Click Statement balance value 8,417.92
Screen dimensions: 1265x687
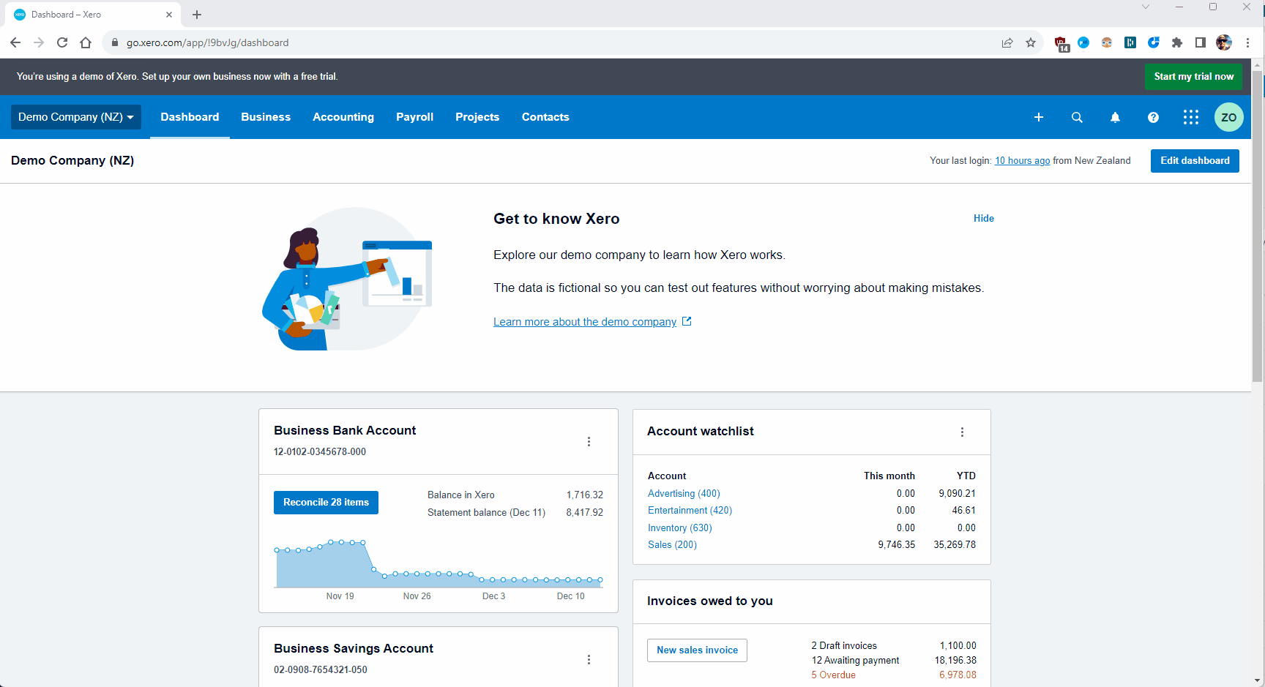coord(584,513)
